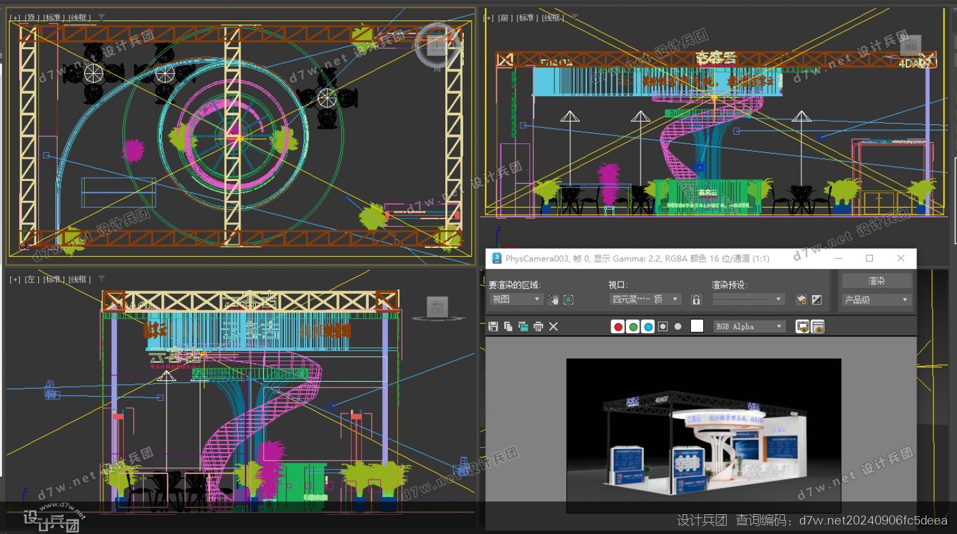This screenshot has width=957, height=534.
Task: Open the 产品级 render mode dropdown
Action: tap(877, 299)
